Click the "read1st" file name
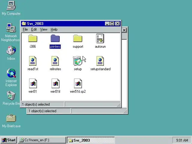Screen dimensions: 192x144 coord(33,69)
